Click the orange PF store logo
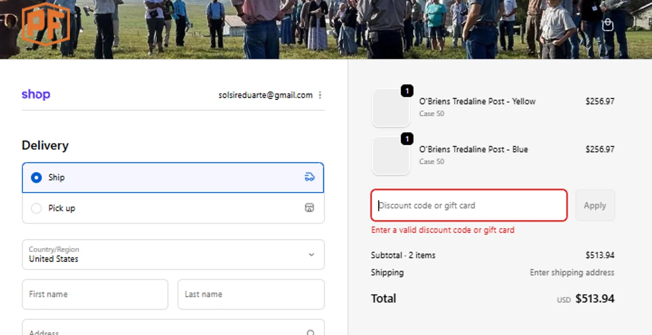This screenshot has height=335, width=652. pyautogui.click(x=46, y=23)
